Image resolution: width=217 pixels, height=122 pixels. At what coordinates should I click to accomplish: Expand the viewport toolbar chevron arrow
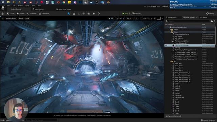coord(162,18)
